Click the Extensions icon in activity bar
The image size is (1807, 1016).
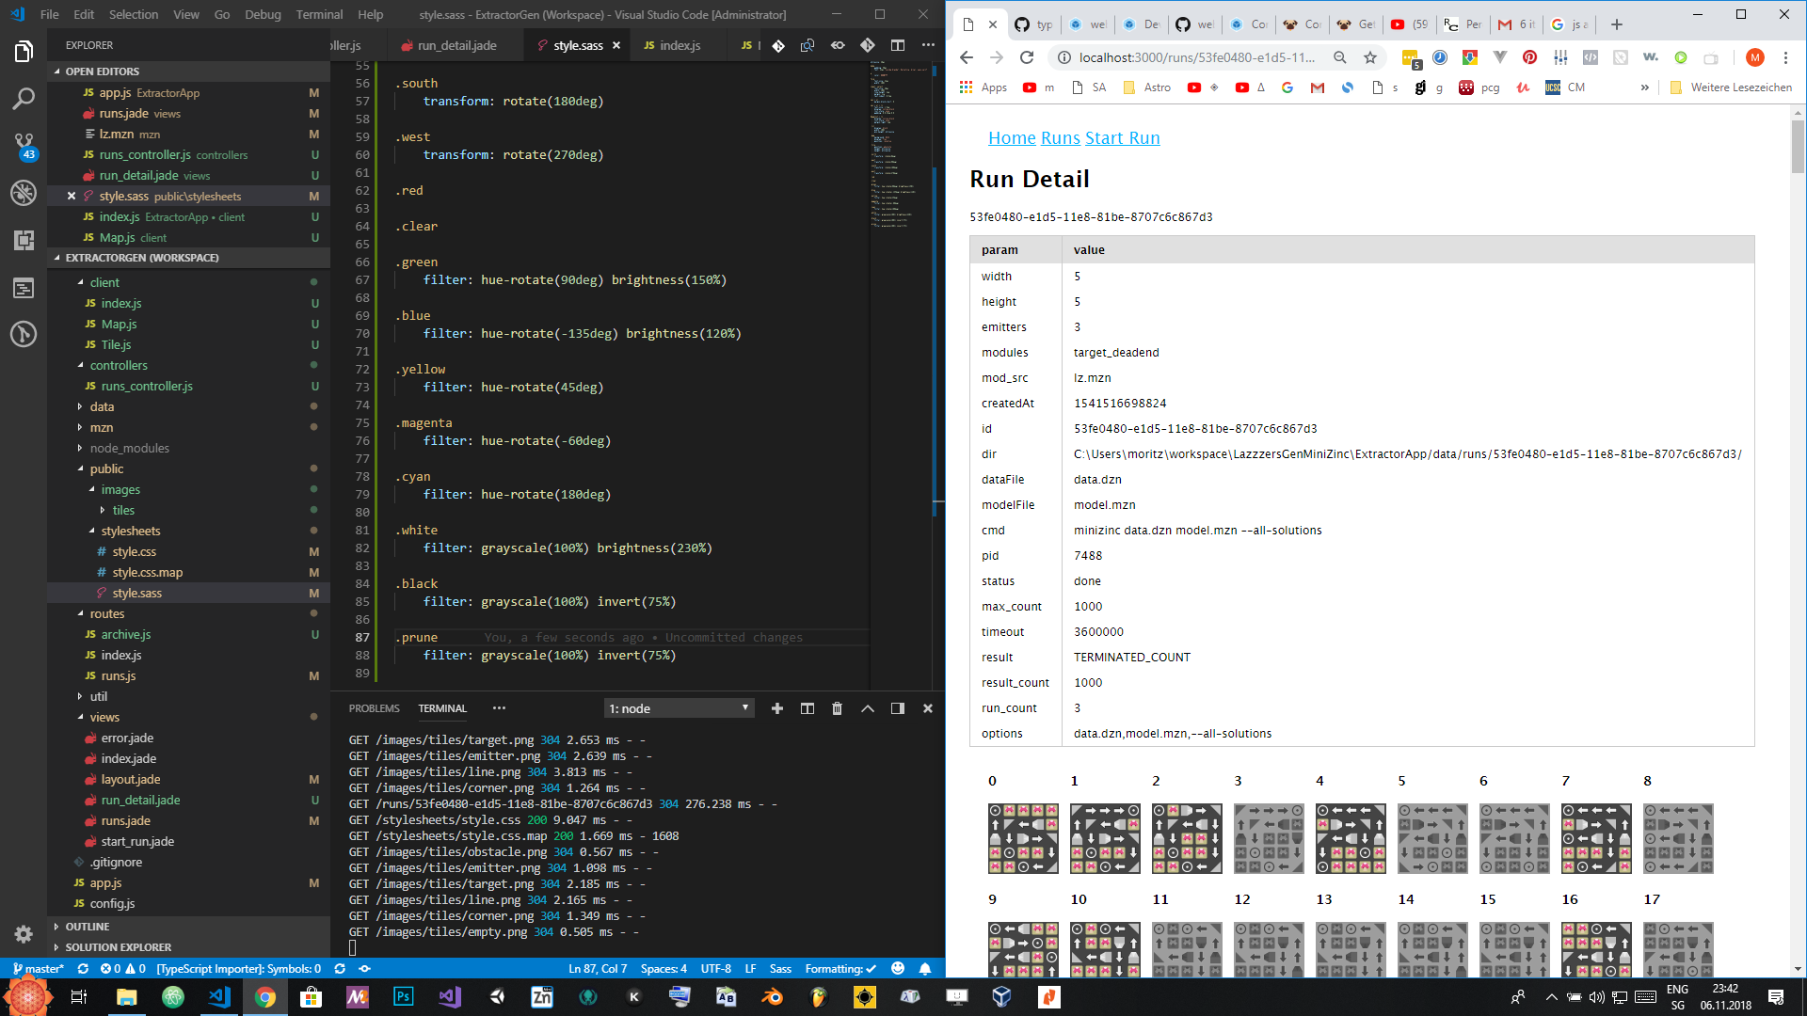(x=23, y=240)
